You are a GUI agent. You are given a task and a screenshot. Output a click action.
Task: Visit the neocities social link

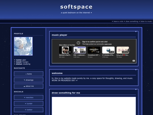[x=29, y=97]
